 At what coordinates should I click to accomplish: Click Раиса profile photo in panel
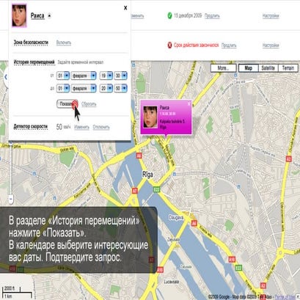click(x=19, y=15)
